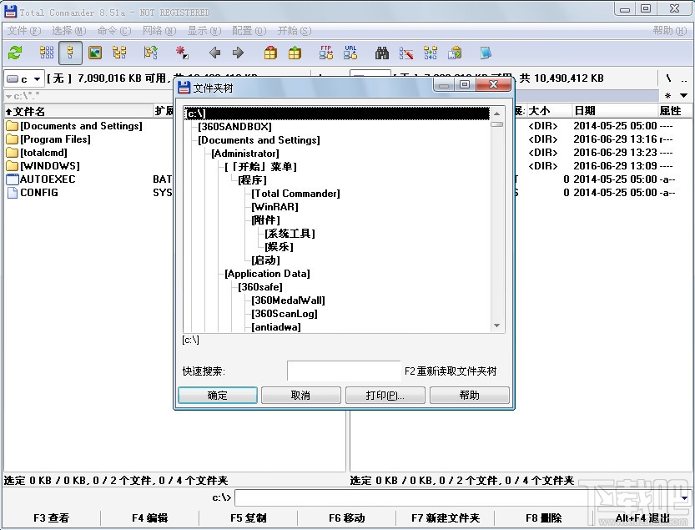Select [系统工具] tree node

coord(290,234)
